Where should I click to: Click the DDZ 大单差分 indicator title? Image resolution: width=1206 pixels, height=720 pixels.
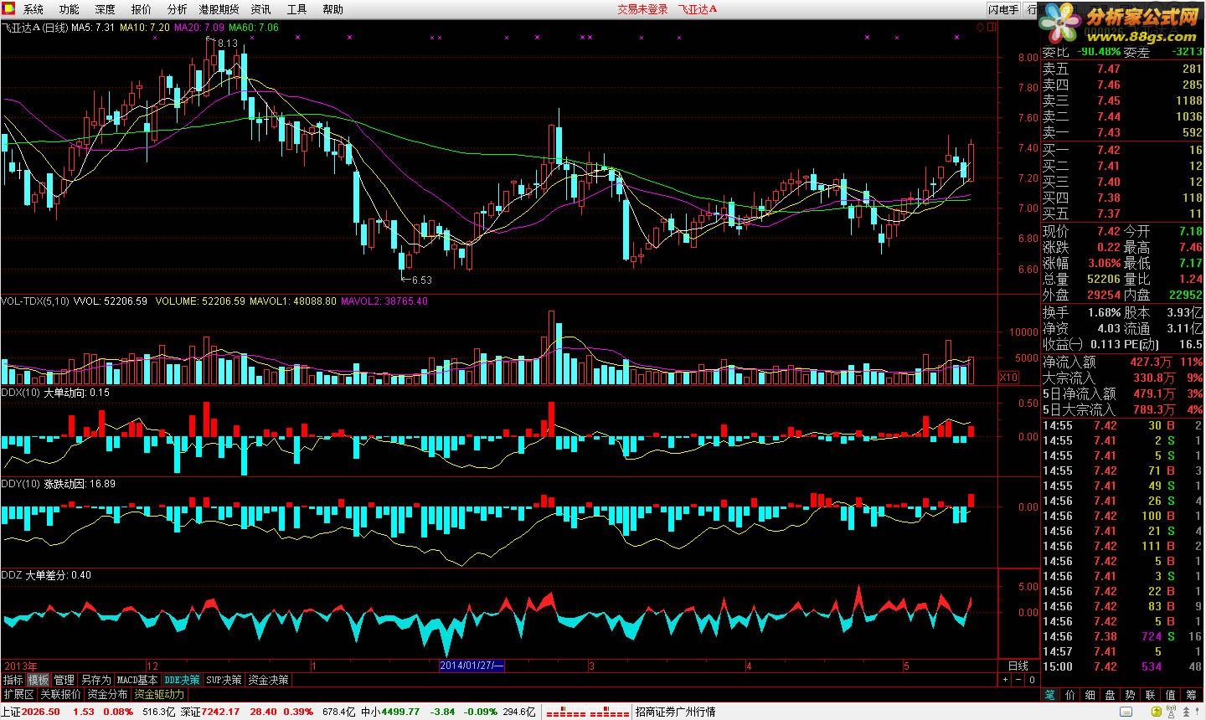tap(46, 575)
